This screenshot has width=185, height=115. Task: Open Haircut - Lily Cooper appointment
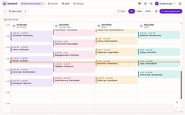(x=32, y=49)
